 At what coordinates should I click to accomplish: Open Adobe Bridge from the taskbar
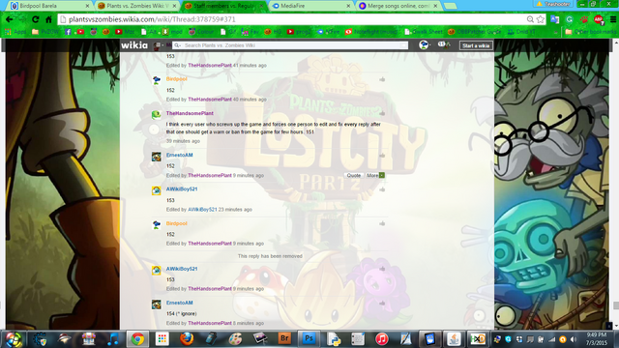284,339
